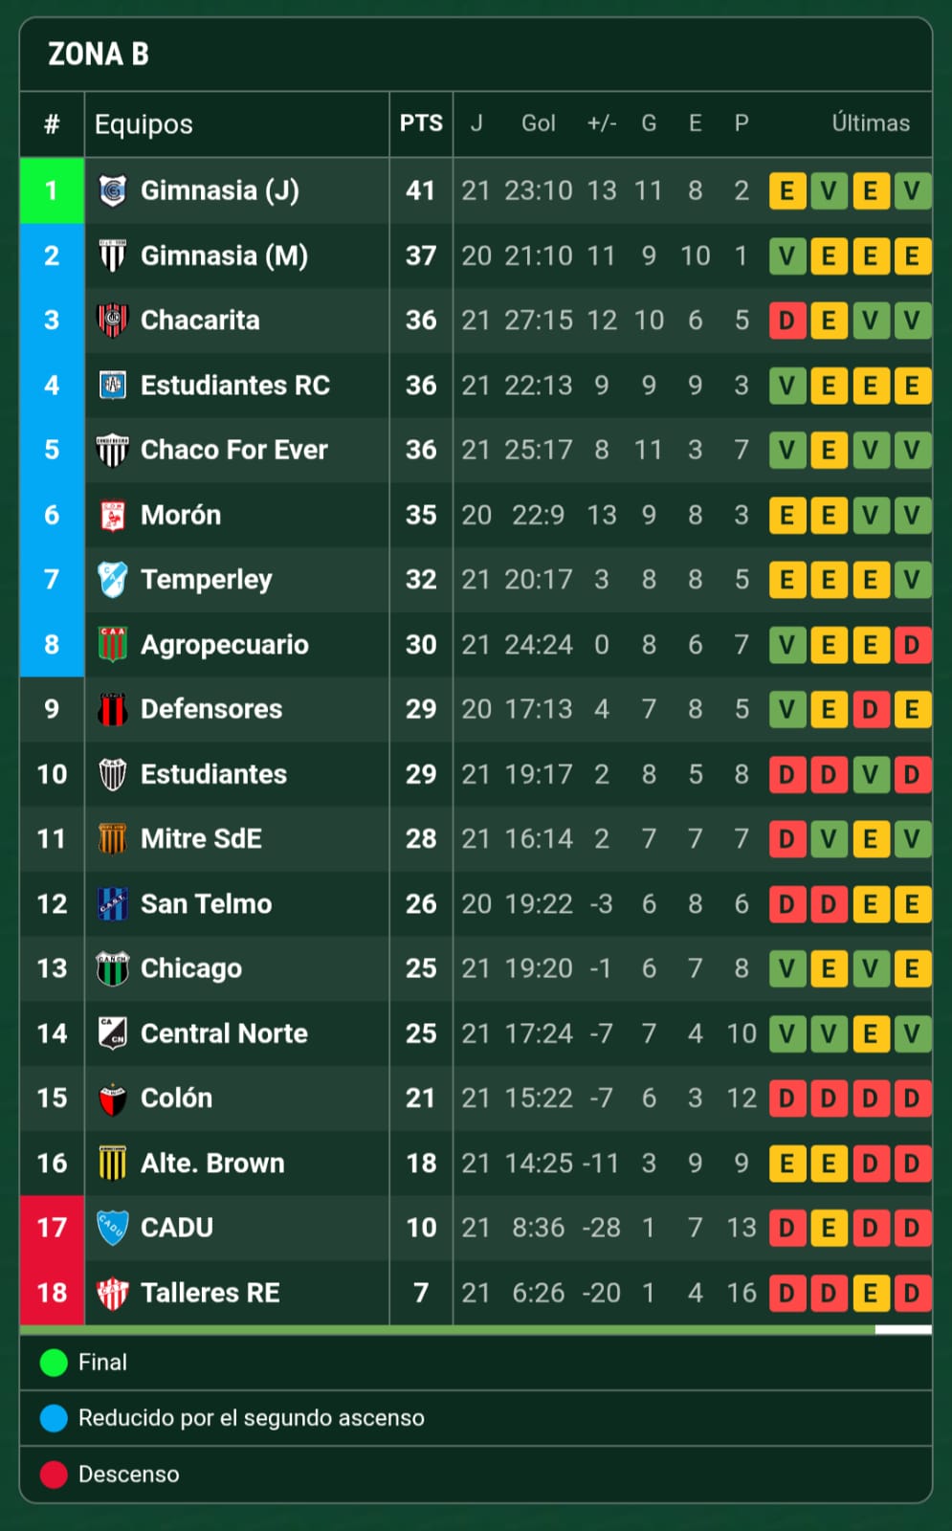Click the green Final legend dot

click(x=54, y=1363)
